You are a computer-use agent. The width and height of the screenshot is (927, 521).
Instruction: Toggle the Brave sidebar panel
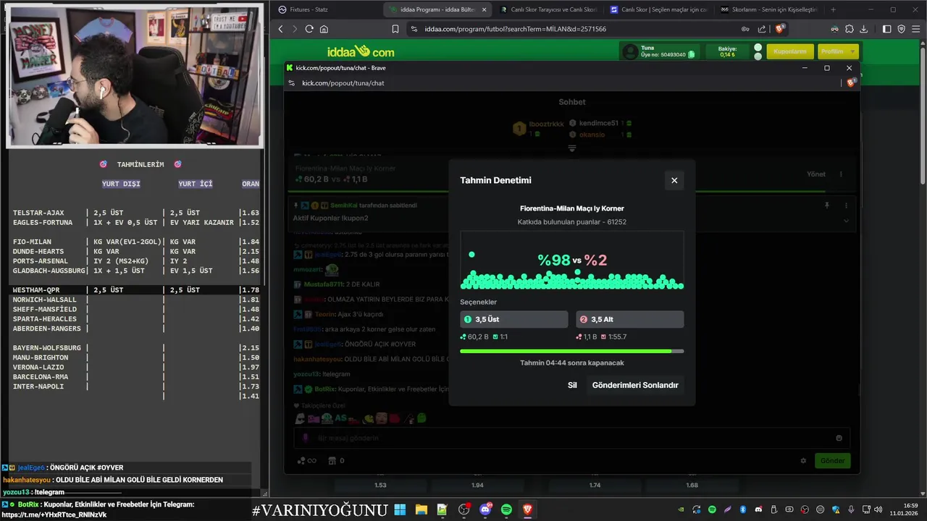coord(887,29)
